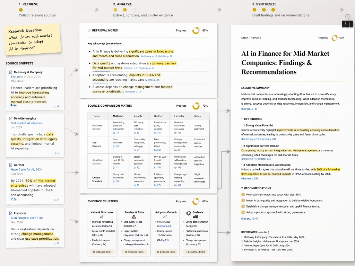Select the third Synthesize step dot
Viewport: 355px width, 266px height.
tap(273, 10)
